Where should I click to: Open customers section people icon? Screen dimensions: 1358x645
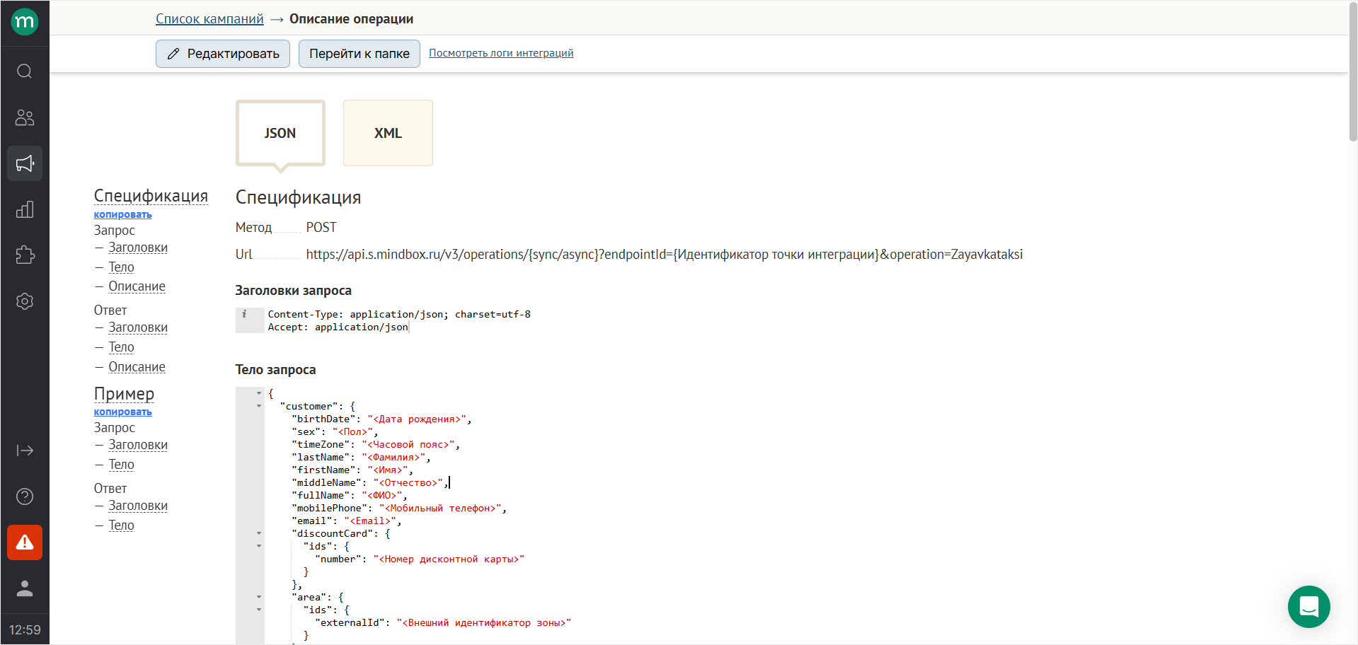click(25, 117)
